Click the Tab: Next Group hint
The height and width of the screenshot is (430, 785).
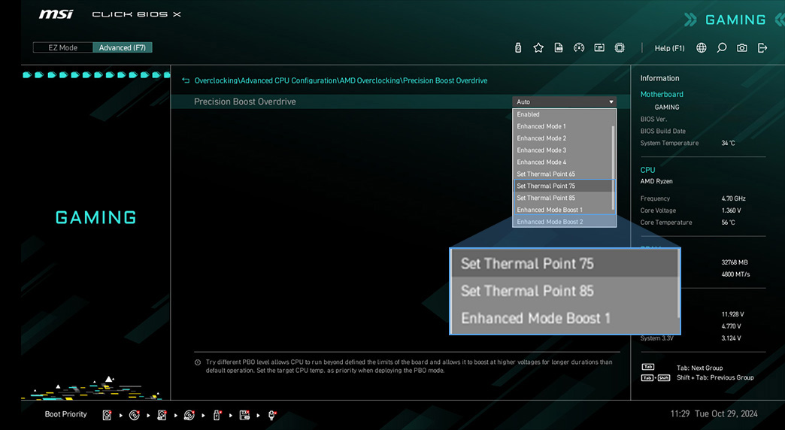(699, 368)
